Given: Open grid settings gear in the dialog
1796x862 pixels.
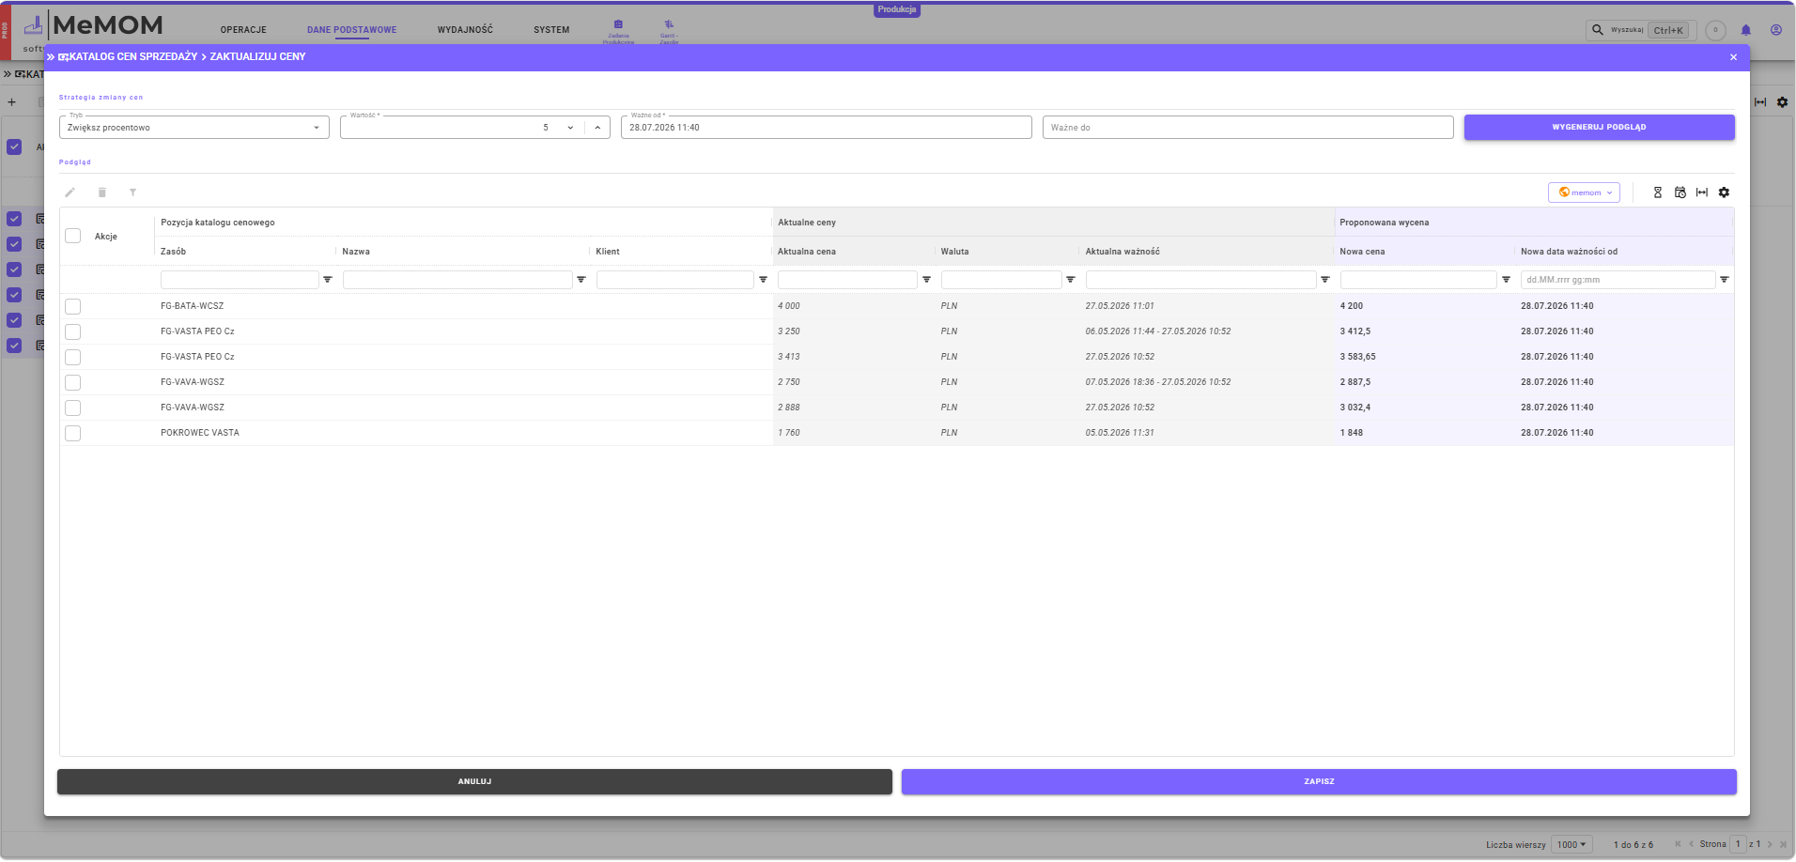Looking at the screenshot, I should [x=1725, y=192].
